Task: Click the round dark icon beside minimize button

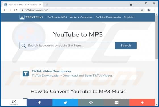Action: pos(131,5)
